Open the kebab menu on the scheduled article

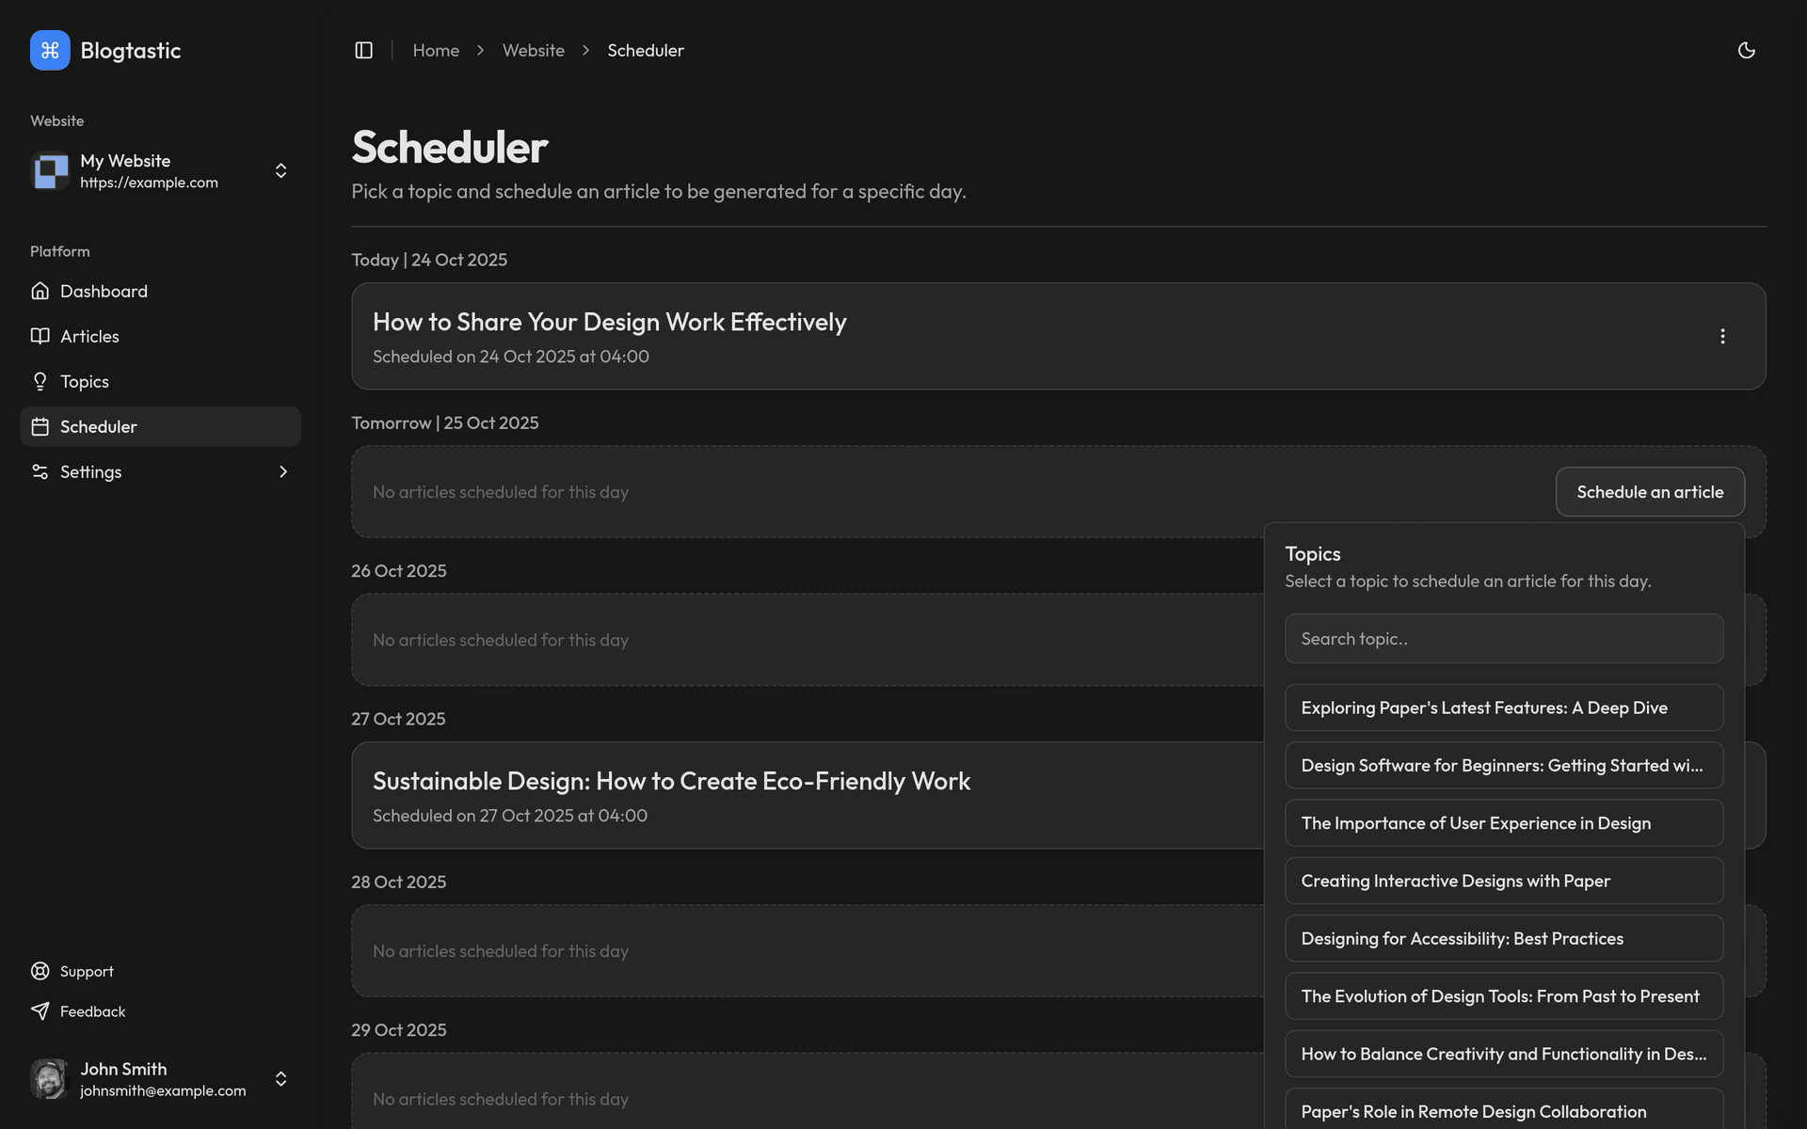1723,336
